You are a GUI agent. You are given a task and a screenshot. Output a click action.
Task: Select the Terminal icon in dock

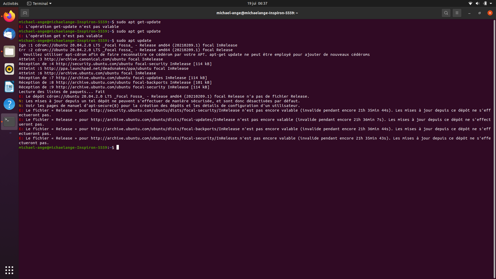tap(9, 122)
